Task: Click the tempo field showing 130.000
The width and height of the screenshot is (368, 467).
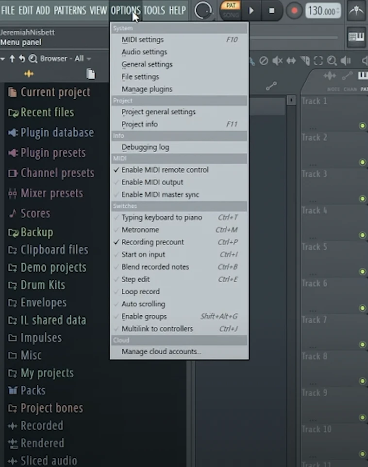Action: pos(322,11)
